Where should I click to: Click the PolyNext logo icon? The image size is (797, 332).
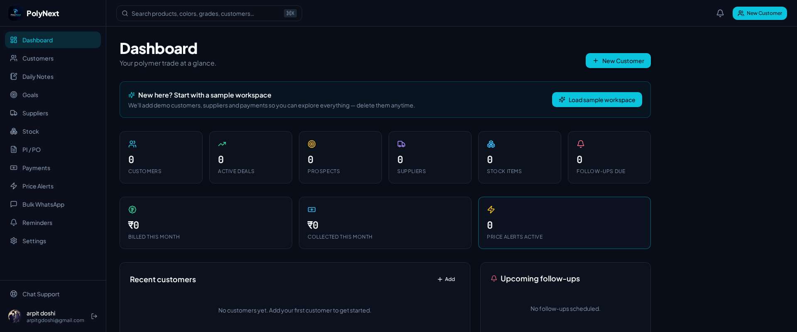click(x=15, y=13)
